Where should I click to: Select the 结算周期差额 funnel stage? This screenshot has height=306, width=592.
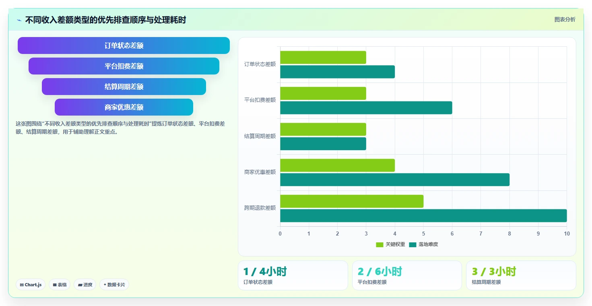coord(124,87)
